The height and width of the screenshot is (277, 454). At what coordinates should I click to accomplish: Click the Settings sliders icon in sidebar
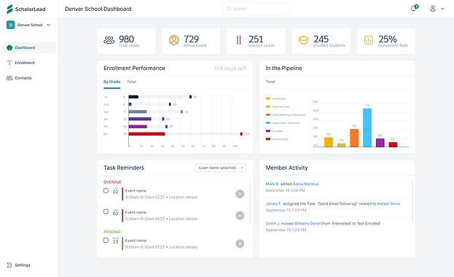(9, 265)
